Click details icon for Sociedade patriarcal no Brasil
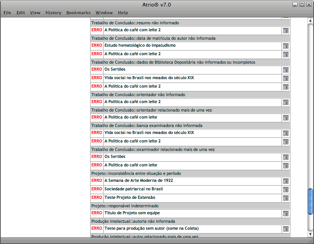 (x=285, y=190)
